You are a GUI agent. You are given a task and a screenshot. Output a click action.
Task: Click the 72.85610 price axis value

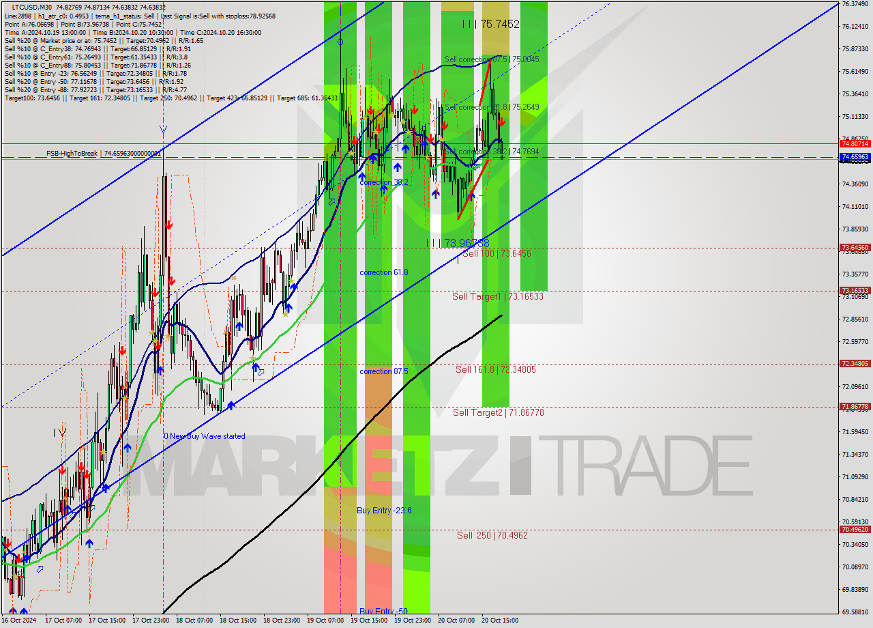pyautogui.click(x=855, y=319)
